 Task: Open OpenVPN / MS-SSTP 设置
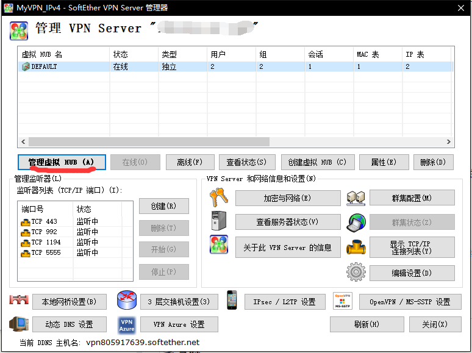coord(410,302)
